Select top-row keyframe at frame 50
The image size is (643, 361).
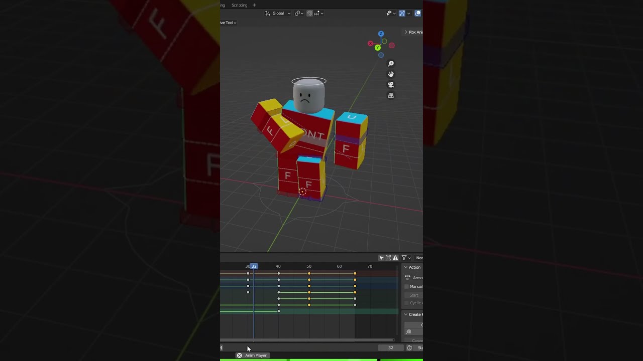(309, 273)
